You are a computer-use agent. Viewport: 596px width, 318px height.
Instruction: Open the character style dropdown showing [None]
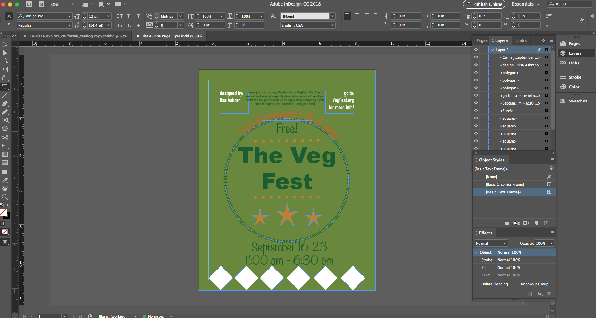coord(332,16)
